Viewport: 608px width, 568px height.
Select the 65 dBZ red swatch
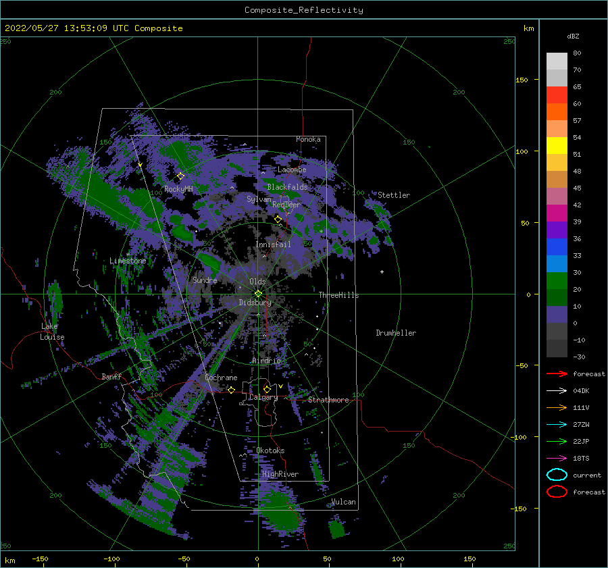[557, 95]
